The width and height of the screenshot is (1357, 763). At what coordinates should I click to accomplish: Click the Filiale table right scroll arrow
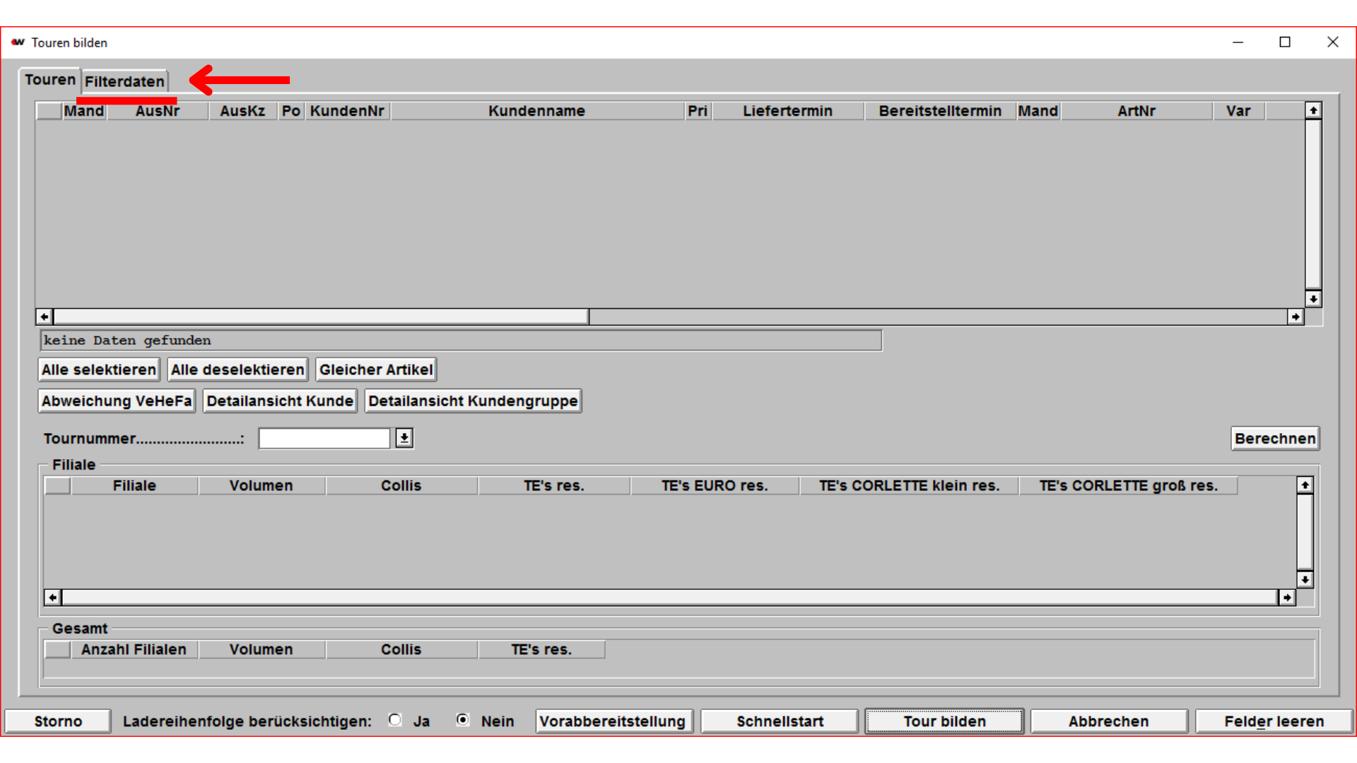pyautogui.click(x=1287, y=598)
